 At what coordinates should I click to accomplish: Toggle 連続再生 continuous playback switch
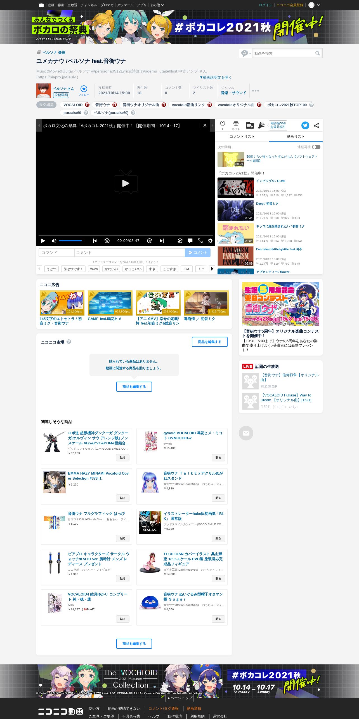(316, 147)
